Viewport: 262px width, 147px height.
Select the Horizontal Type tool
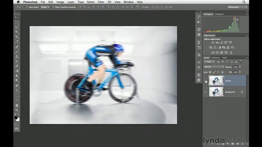[17, 91]
